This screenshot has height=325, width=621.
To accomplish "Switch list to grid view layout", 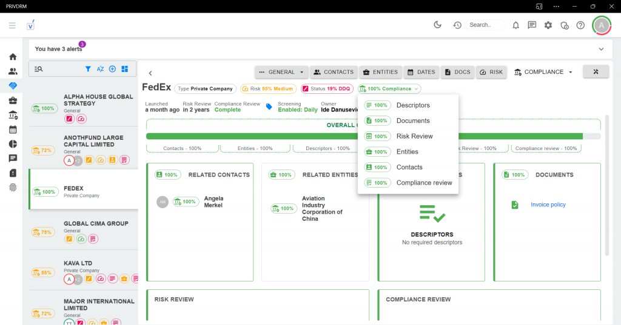I will (124, 69).
